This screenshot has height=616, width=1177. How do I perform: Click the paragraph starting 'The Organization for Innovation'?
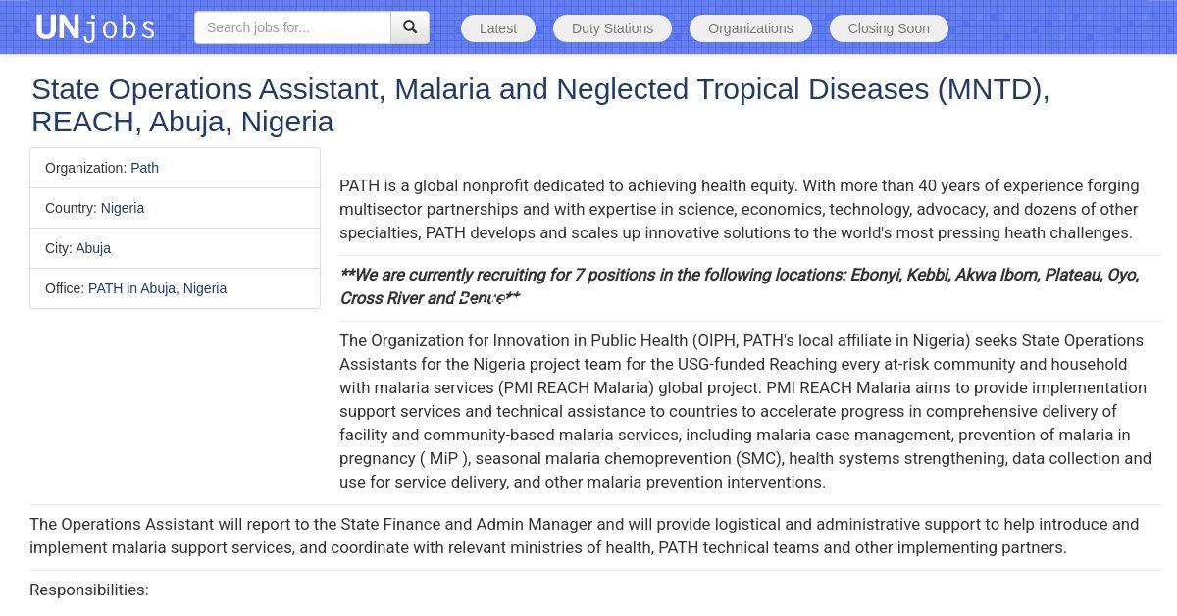coord(745,411)
